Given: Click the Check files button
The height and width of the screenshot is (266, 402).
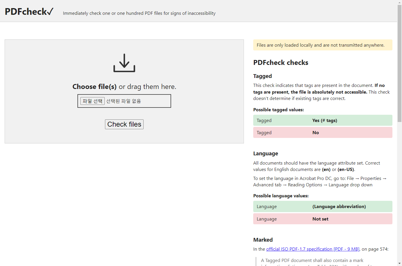Looking at the screenshot, I should pos(124,124).
